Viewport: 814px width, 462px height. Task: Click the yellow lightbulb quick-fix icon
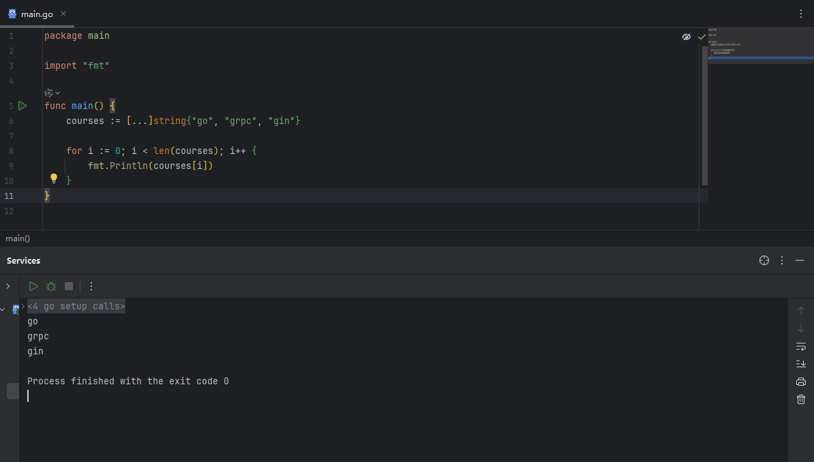pos(54,179)
